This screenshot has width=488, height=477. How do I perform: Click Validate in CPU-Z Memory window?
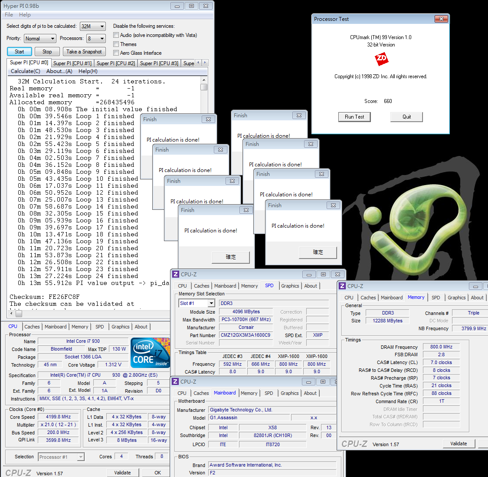[459, 444]
